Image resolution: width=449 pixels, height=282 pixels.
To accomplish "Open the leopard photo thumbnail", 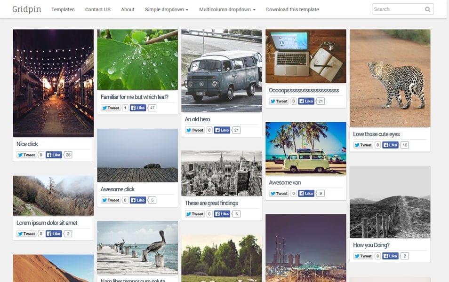I will (390, 77).
